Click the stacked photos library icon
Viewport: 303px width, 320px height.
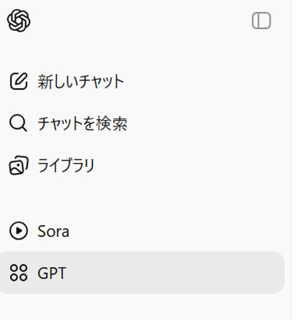click(19, 165)
